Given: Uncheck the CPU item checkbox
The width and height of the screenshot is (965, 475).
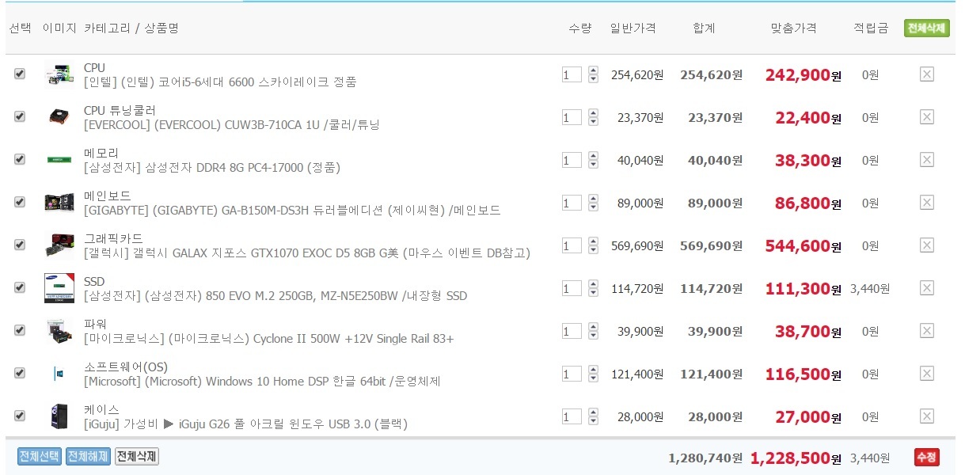Looking at the screenshot, I should click(x=20, y=74).
